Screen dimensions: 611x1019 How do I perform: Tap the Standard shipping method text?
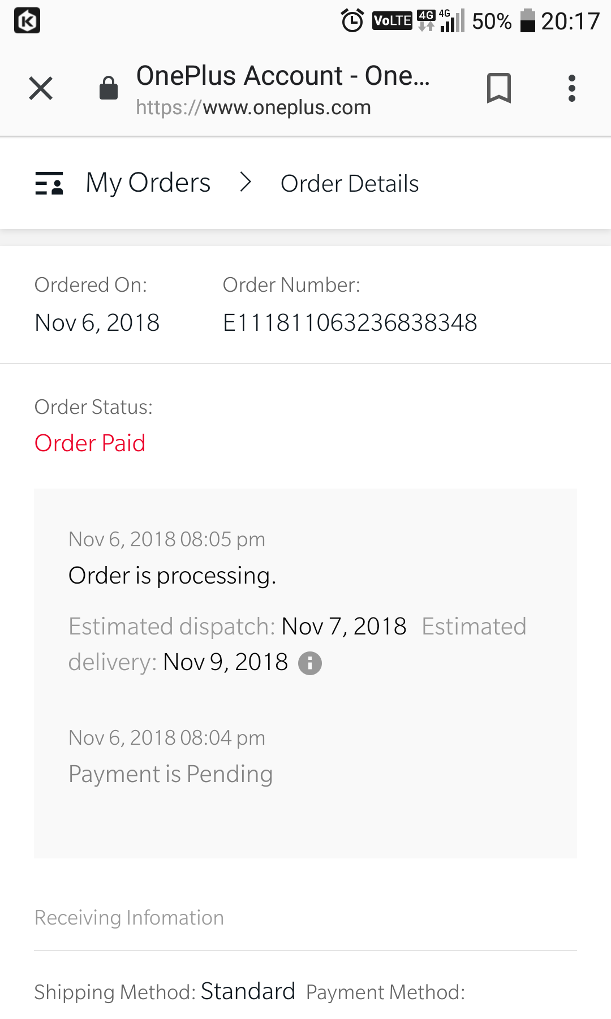pyautogui.click(x=248, y=991)
